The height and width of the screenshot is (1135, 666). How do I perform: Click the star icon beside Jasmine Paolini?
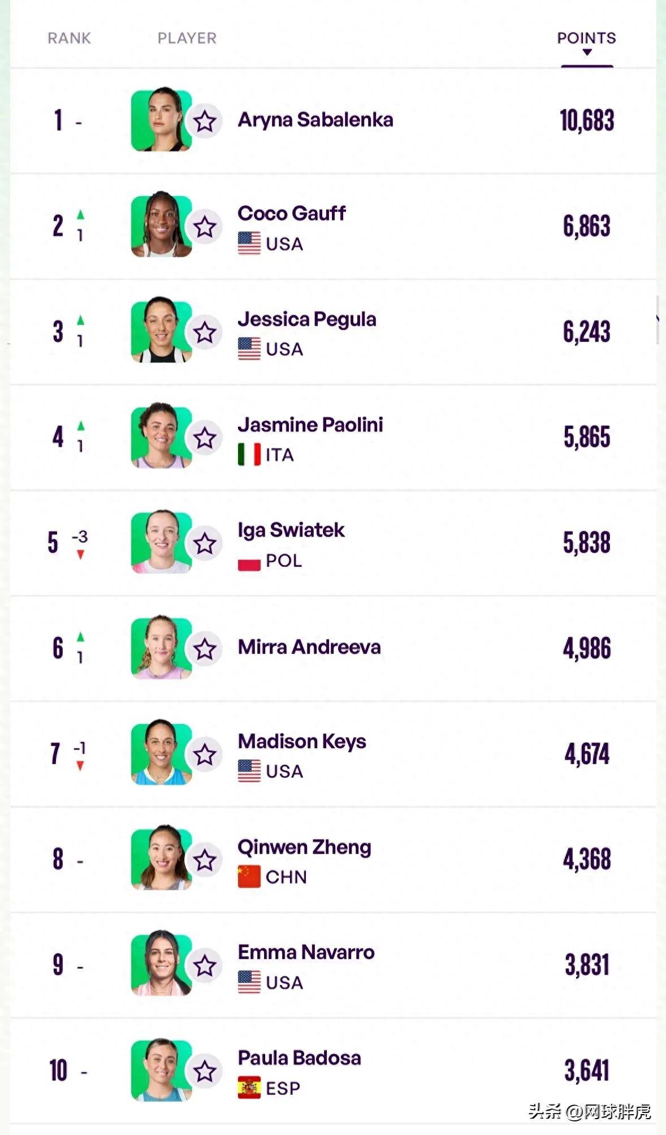pos(205,438)
